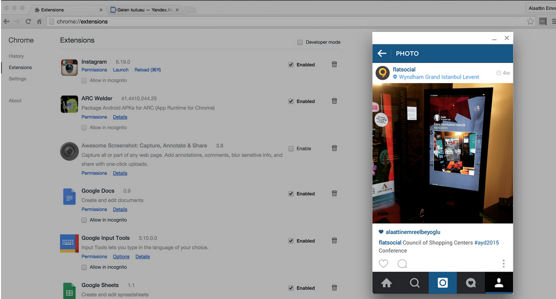Enable the Awesome Screenshot extension
This screenshot has width=556, height=299.
(291, 148)
